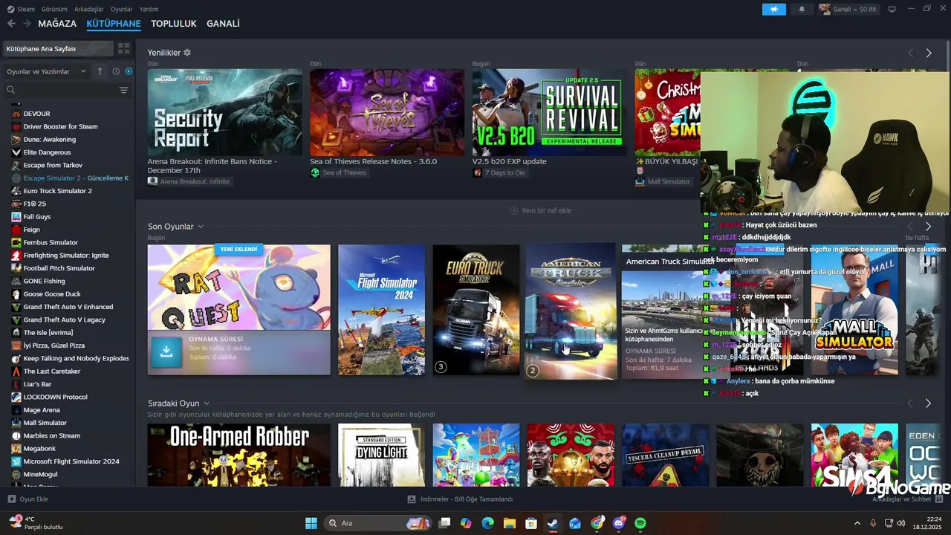Click the library search field
951x535 pixels.
tap(61, 90)
